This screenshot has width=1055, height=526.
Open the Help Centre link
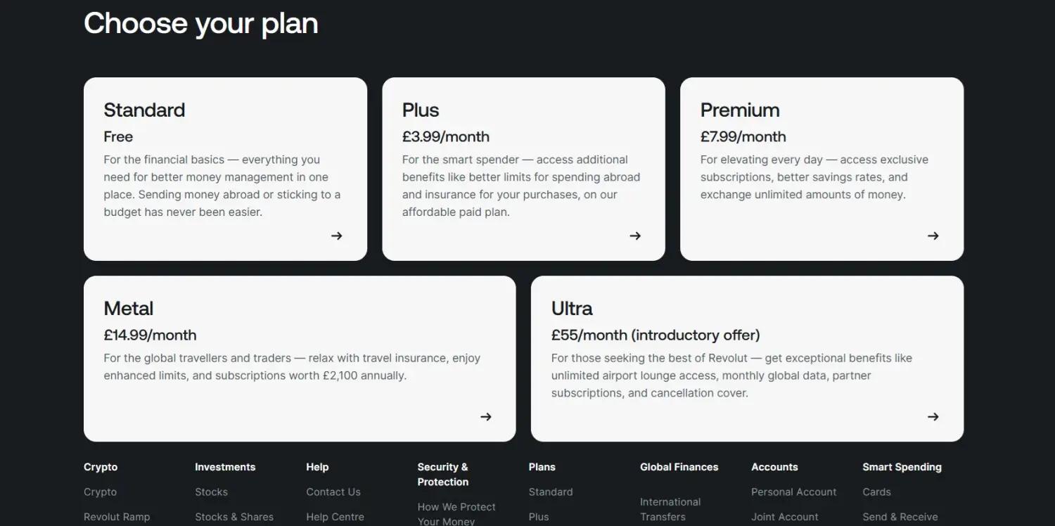(x=335, y=517)
